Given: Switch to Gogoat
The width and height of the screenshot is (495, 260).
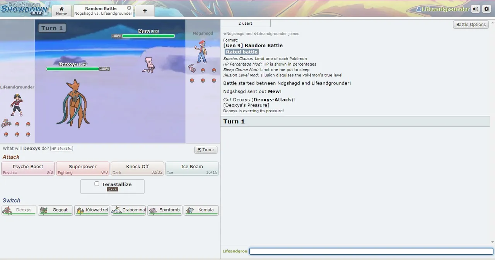Looking at the screenshot, I should [55, 210].
